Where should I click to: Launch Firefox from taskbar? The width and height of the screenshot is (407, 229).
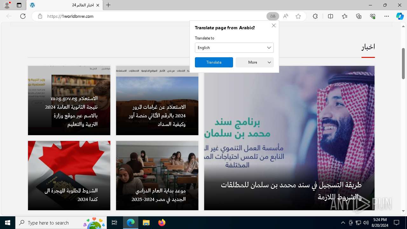pos(162,223)
